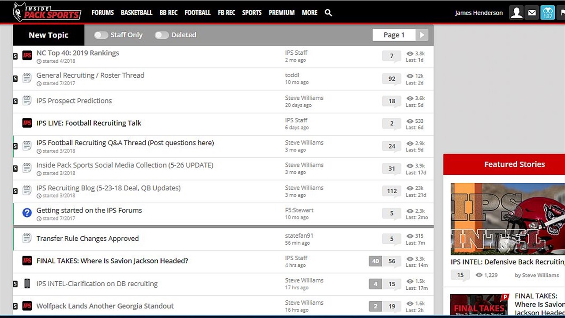Open IPS INTEL-Clarification on DB recruiting thread
The width and height of the screenshot is (565, 318).
coord(97,284)
